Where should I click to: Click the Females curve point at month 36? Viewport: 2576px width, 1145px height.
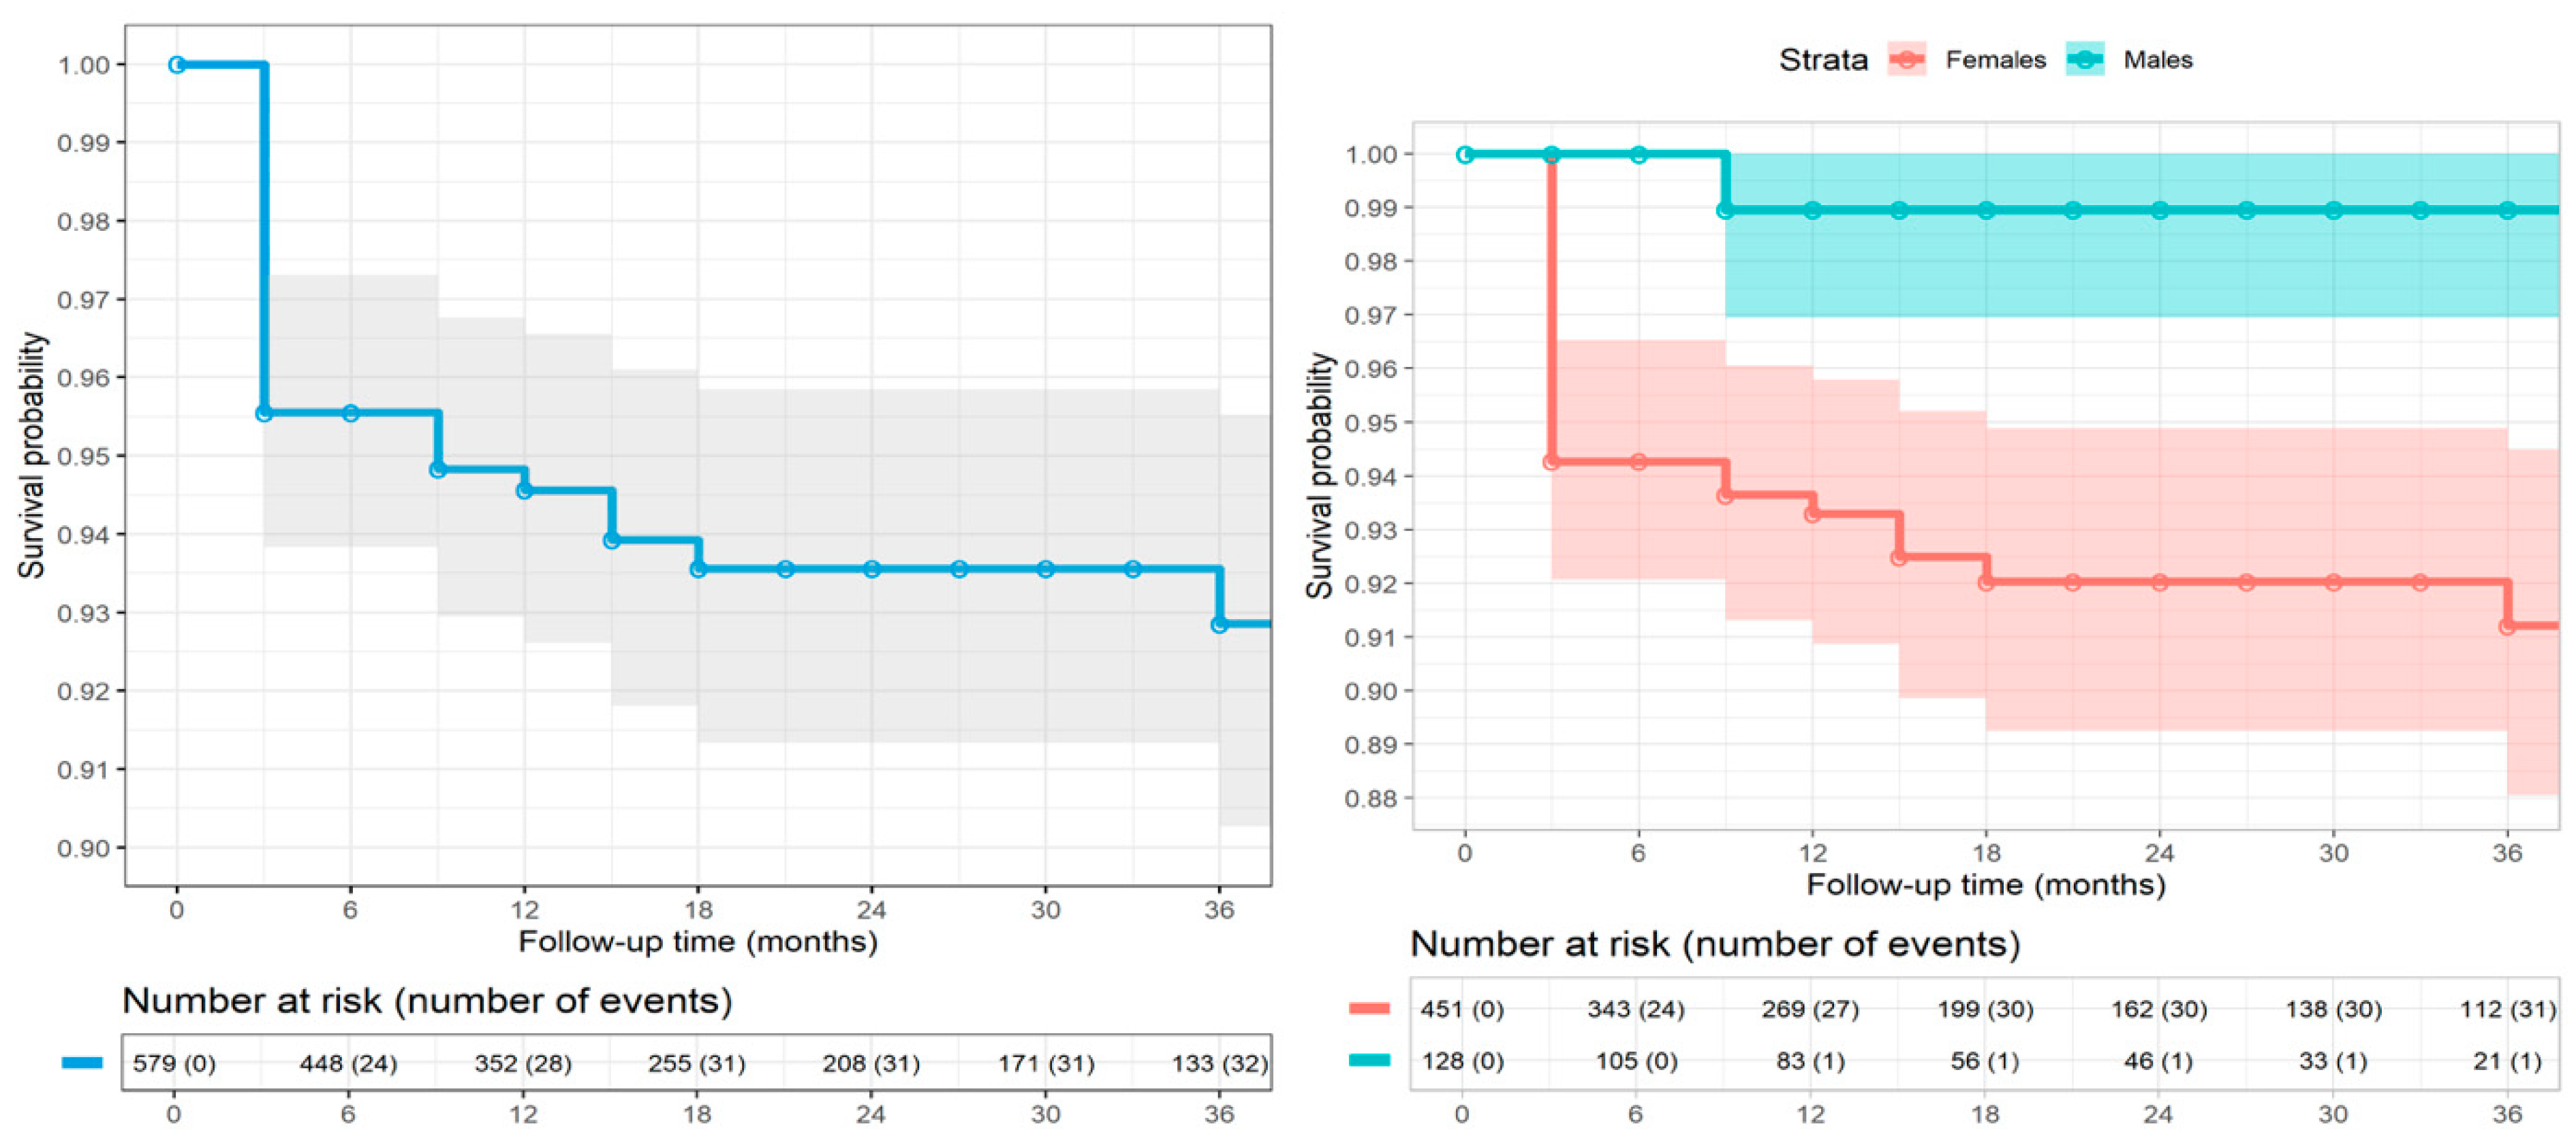(2507, 627)
